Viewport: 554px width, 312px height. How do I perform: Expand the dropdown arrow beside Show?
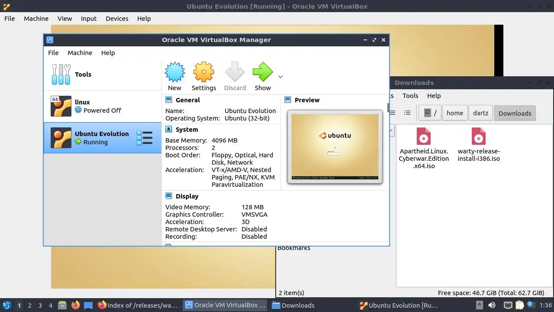coord(280,77)
